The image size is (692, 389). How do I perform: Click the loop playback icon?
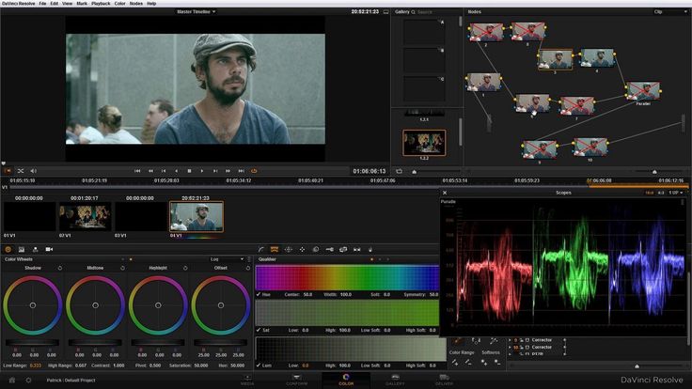click(x=254, y=171)
